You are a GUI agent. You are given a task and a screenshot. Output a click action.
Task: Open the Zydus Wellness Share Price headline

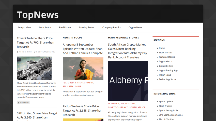pyautogui.click(x=83, y=110)
